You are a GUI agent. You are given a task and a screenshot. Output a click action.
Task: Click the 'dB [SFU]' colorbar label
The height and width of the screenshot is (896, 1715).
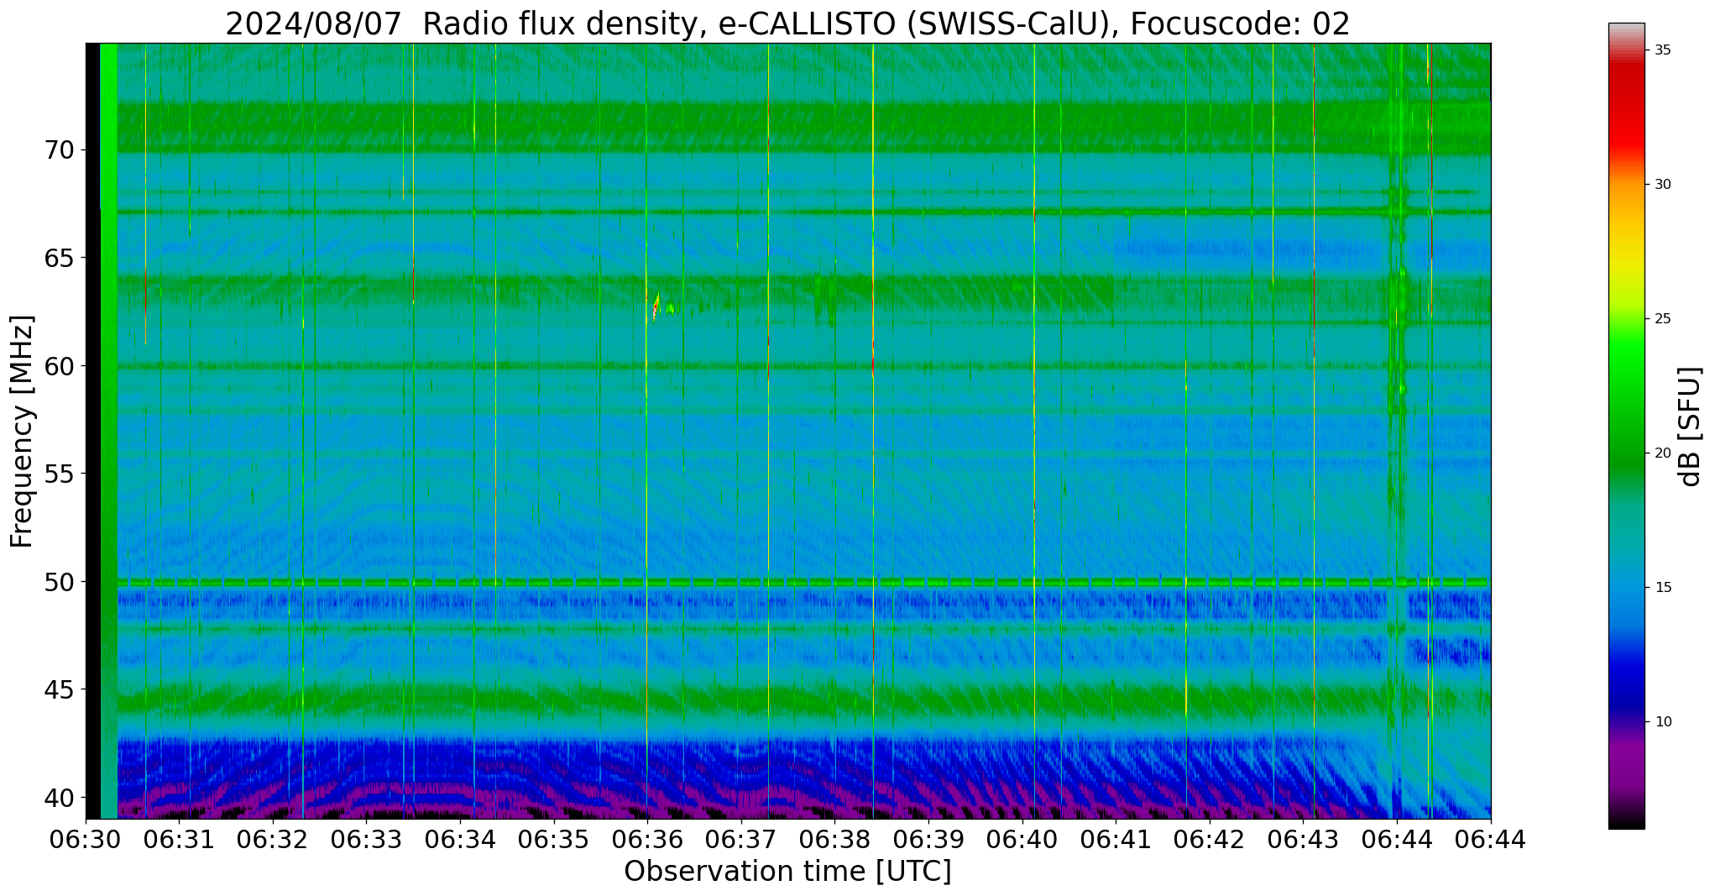click(1690, 427)
